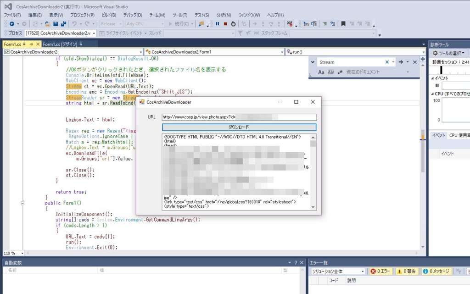
Task: Open the Build menu
Action: [109, 15]
